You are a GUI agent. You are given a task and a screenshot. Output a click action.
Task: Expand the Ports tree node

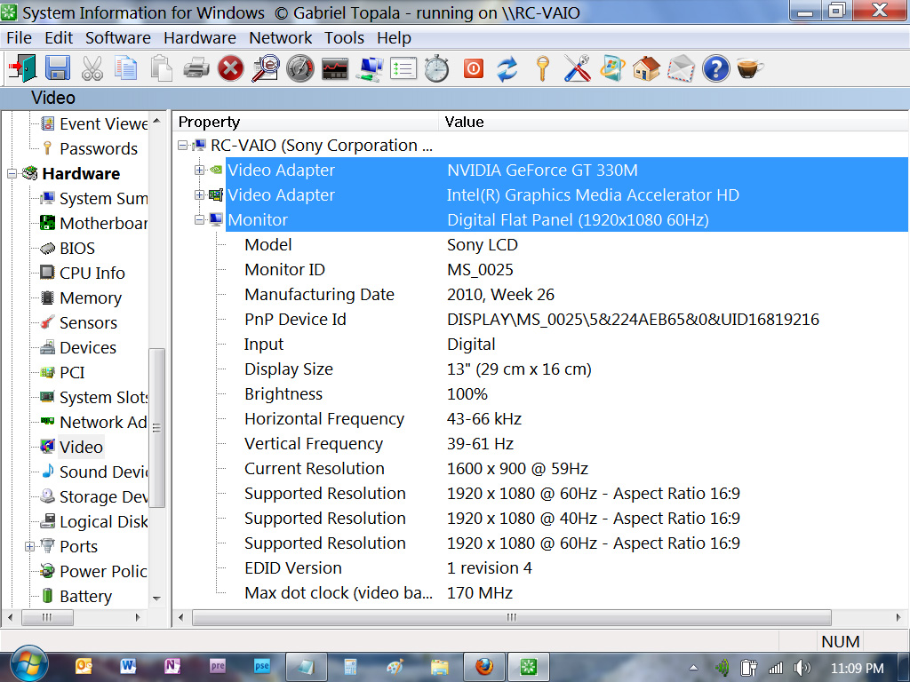click(x=29, y=546)
